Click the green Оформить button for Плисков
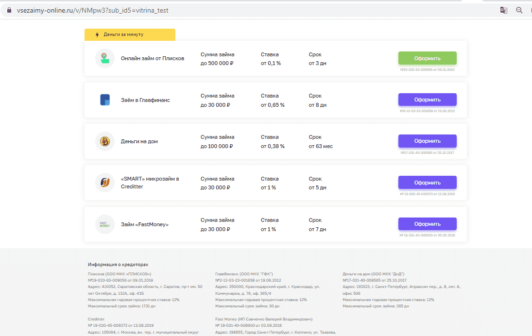Viewport: 532px width, 336px height. tap(427, 58)
